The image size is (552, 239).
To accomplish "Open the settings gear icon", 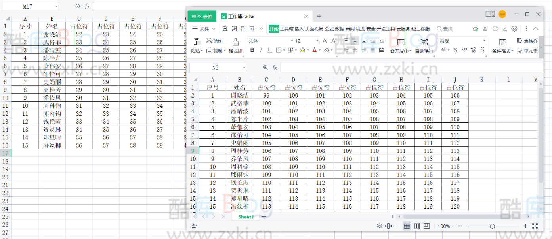I will (x=514, y=29).
